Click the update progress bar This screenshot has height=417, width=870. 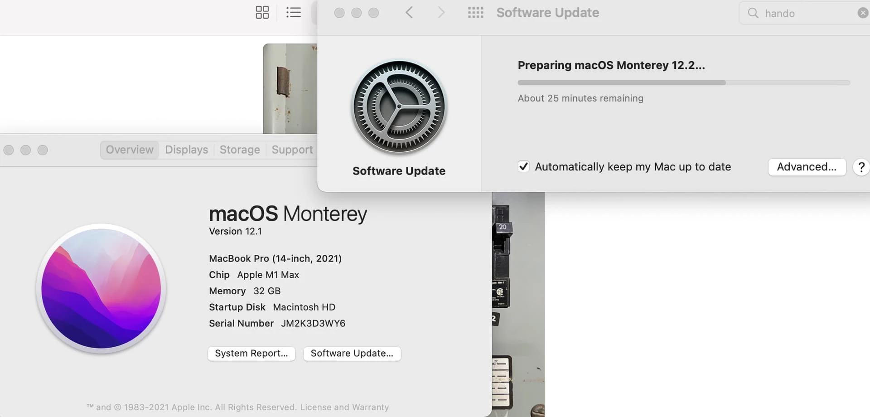684,83
